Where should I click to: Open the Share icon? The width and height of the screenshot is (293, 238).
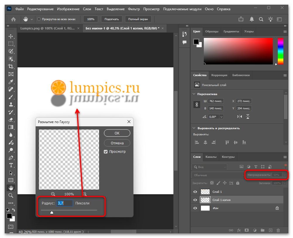point(241,19)
